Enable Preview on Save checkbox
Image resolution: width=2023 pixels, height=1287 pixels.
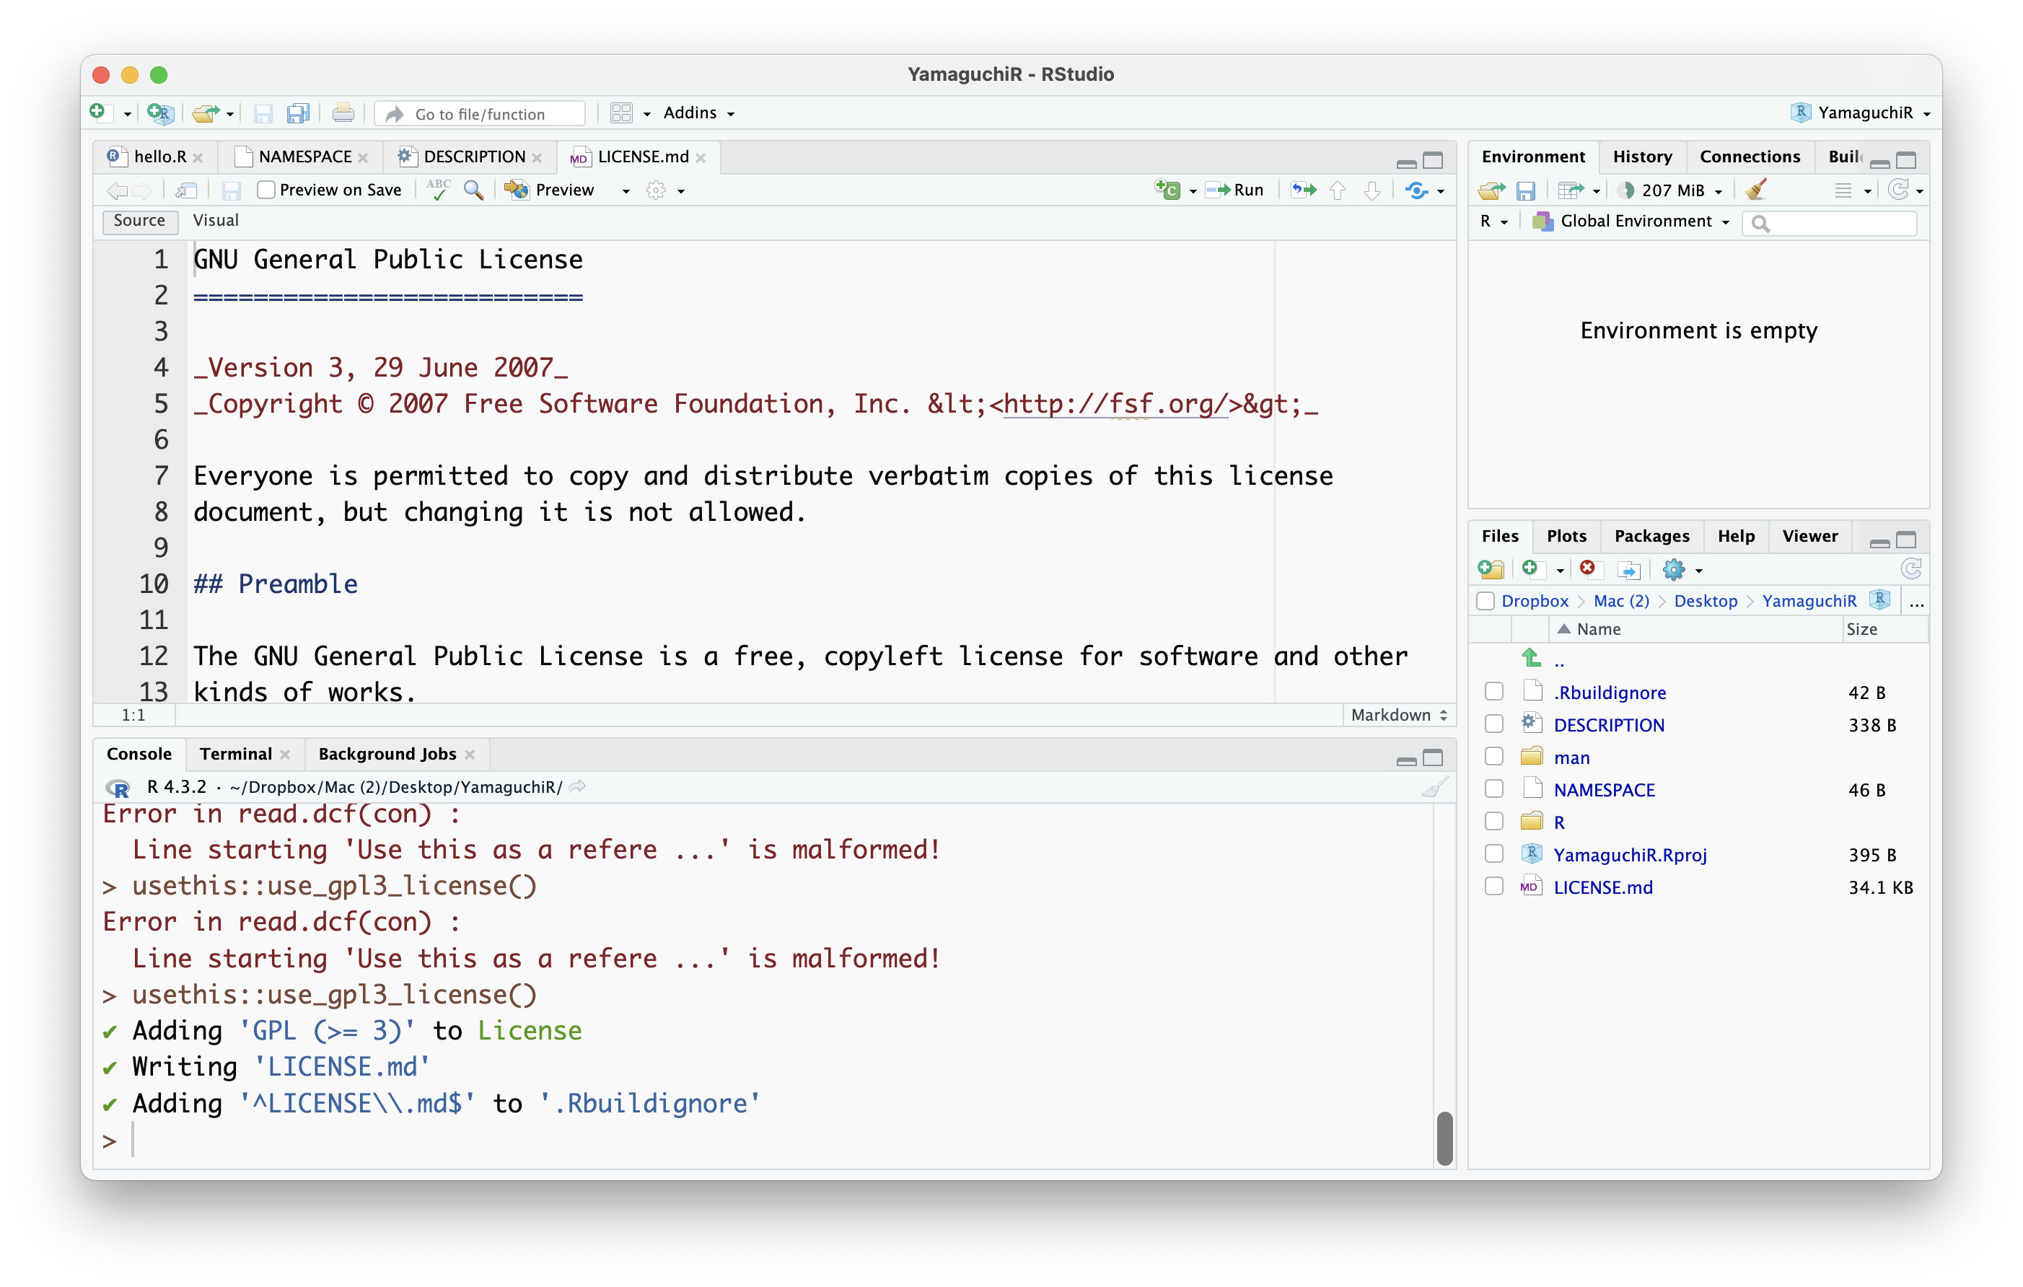266,190
